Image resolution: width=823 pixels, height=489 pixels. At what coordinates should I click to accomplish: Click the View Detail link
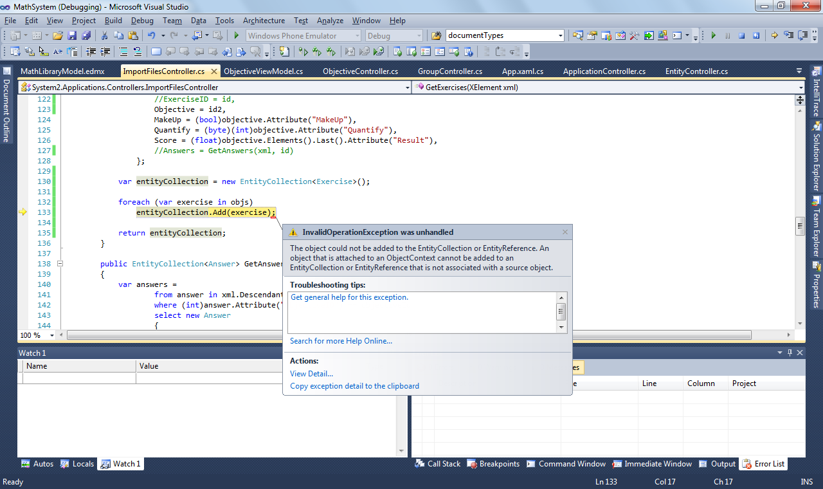(x=311, y=374)
